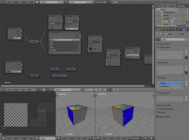
Task: Choose world shader nodes globe icon
Action: pyautogui.click(x=47, y=90)
